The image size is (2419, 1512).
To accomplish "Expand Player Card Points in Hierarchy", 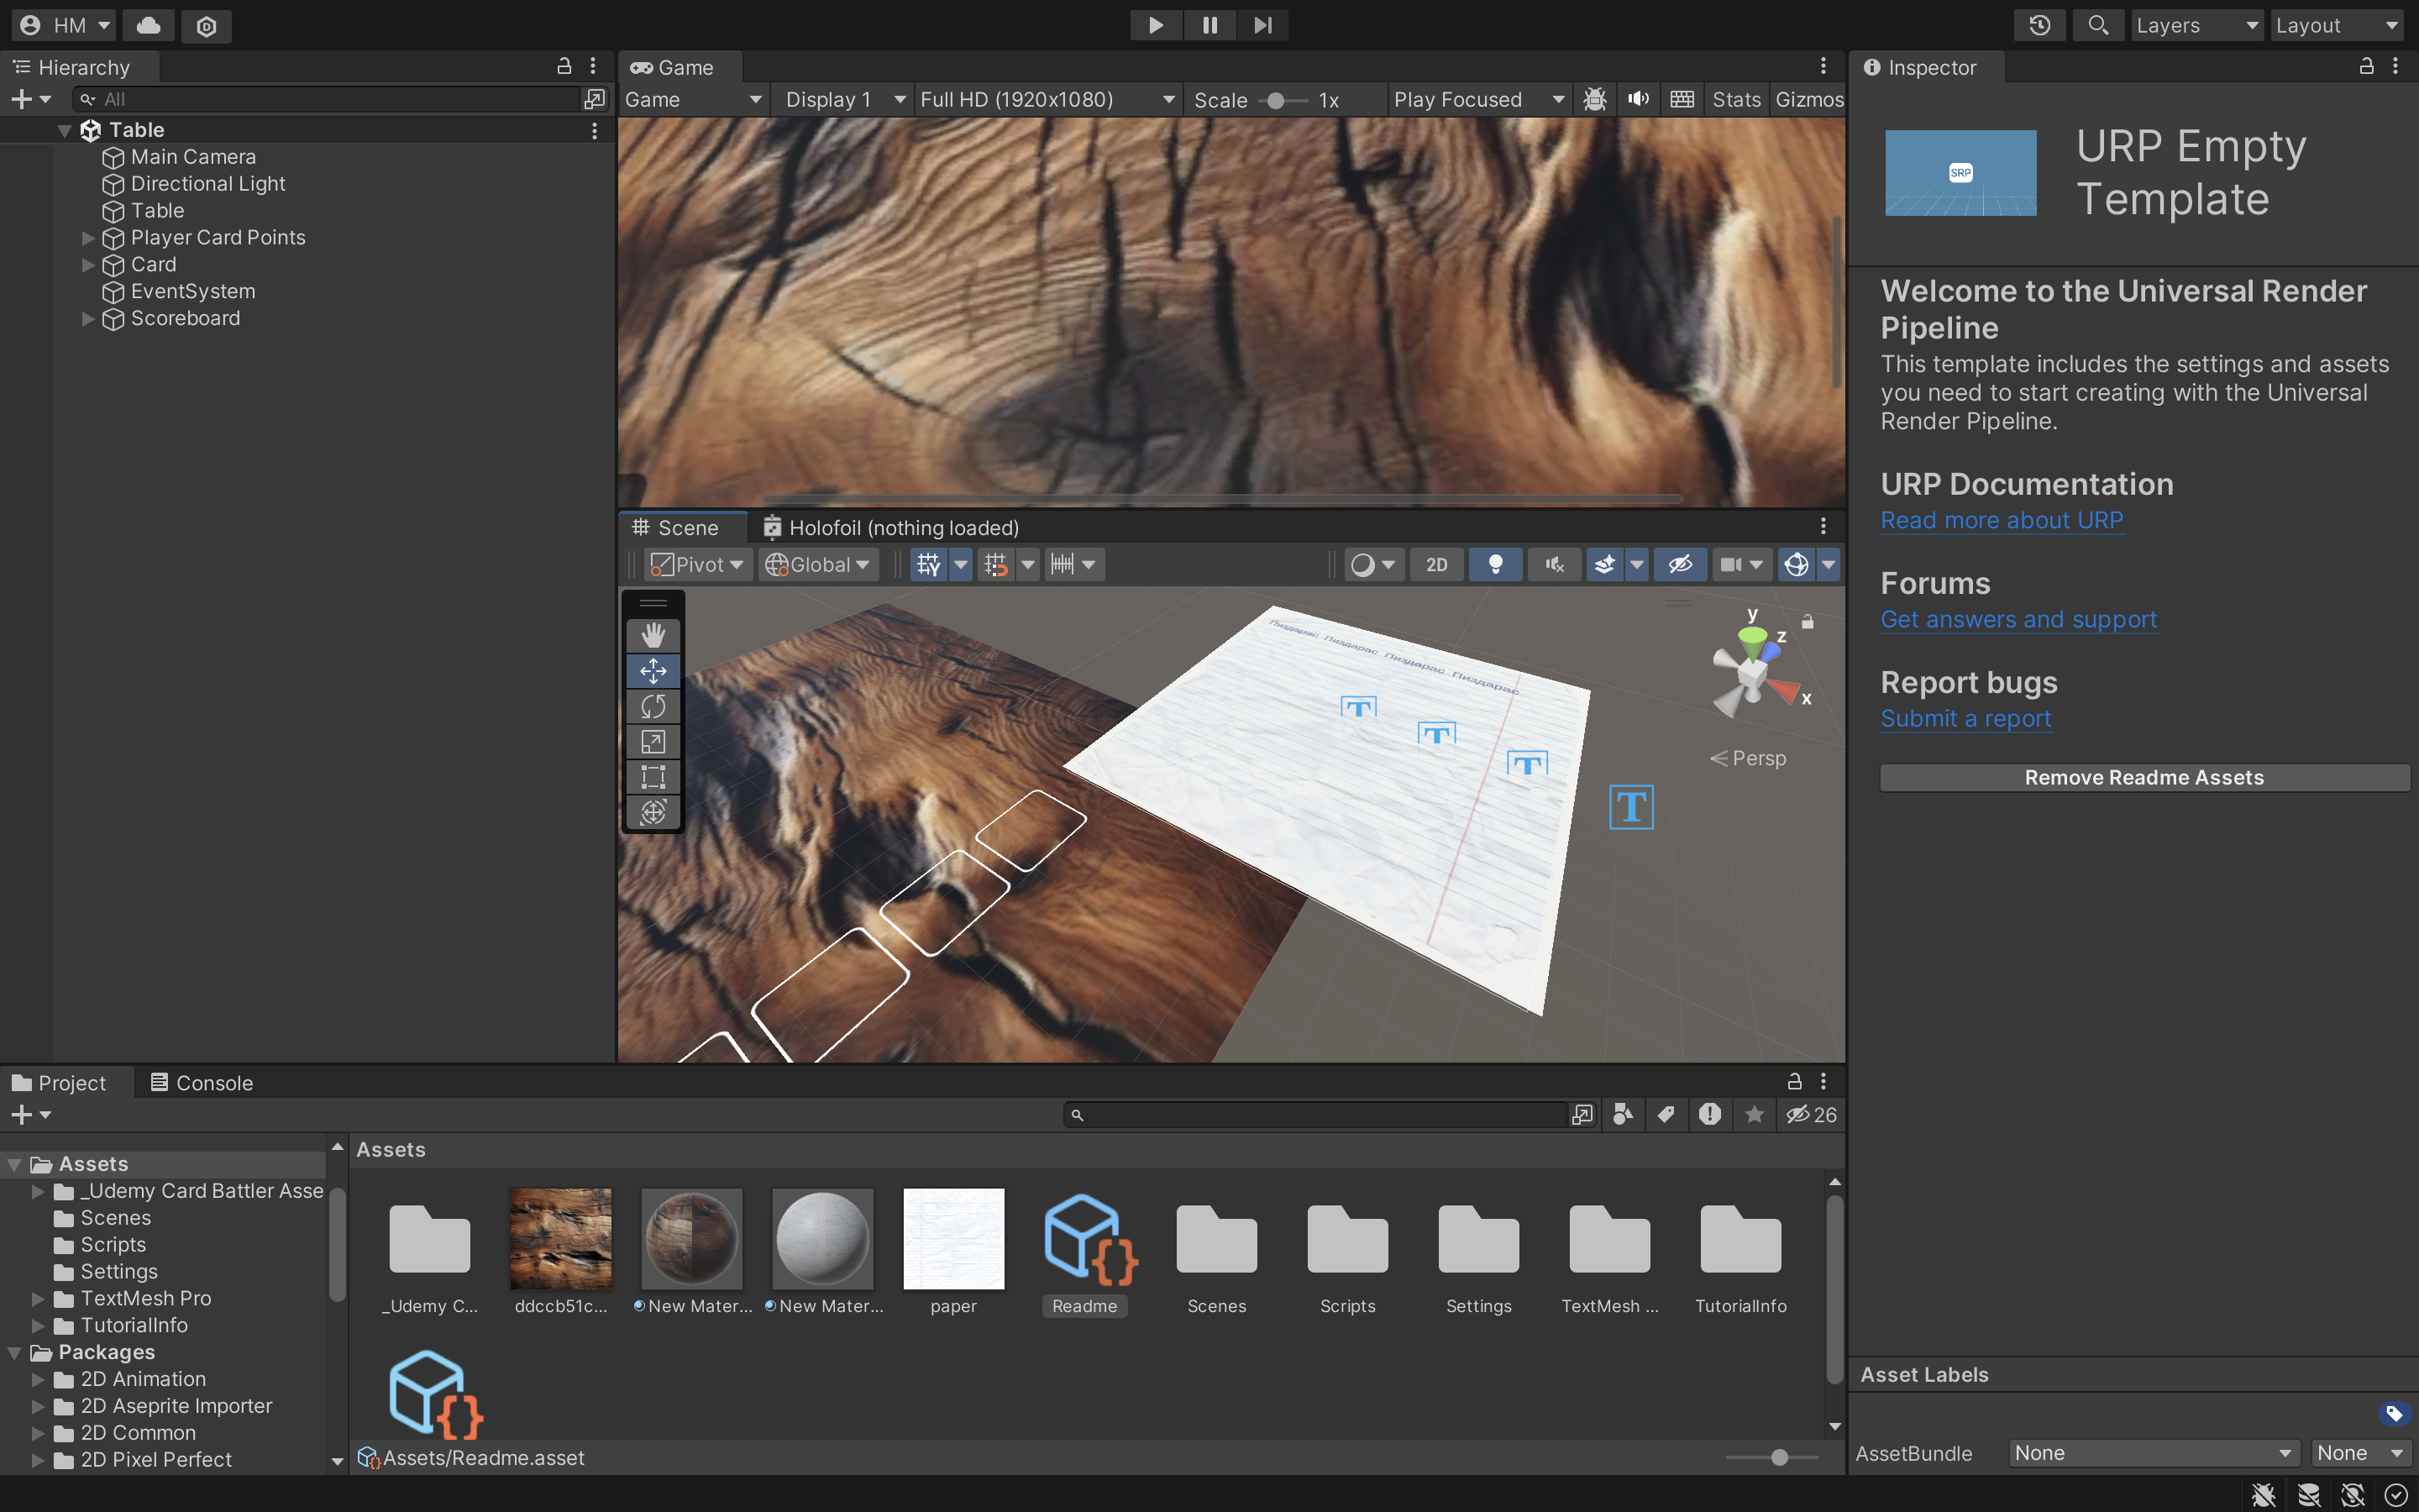I will (88, 238).
